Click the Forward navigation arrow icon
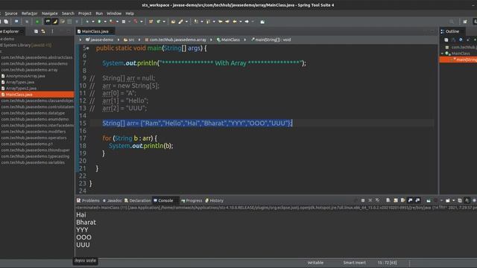This screenshot has width=477, height=268. pyautogui.click(x=247, y=22)
